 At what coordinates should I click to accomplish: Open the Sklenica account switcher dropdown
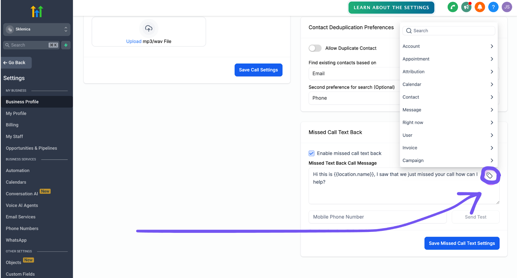(x=37, y=29)
